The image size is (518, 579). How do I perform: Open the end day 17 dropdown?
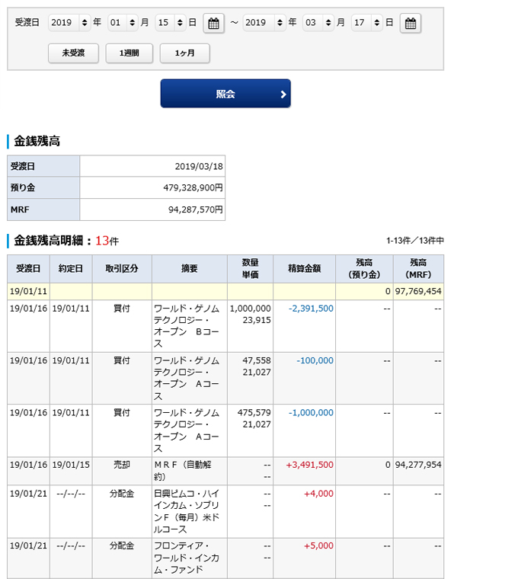[367, 23]
